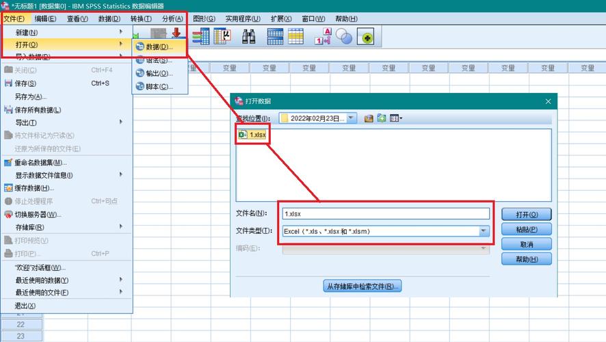The height and width of the screenshot is (342, 606).
Task: Click the Use Variable Sets circles icon
Action: click(x=343, y=37)
